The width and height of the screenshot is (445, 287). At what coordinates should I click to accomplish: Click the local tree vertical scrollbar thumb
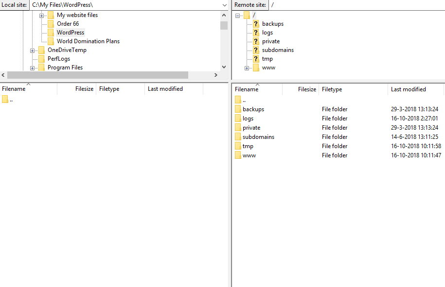click(224, 26)
